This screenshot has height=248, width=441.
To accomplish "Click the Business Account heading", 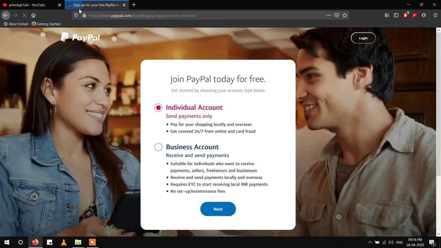I will coord(192,147).
